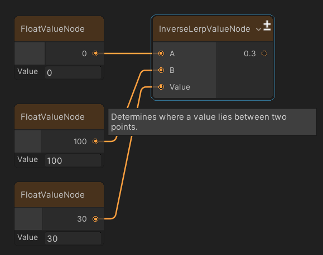Select the Value input port on InverseLerpValueNode
The image size is (323, 255).
(161, 87)
